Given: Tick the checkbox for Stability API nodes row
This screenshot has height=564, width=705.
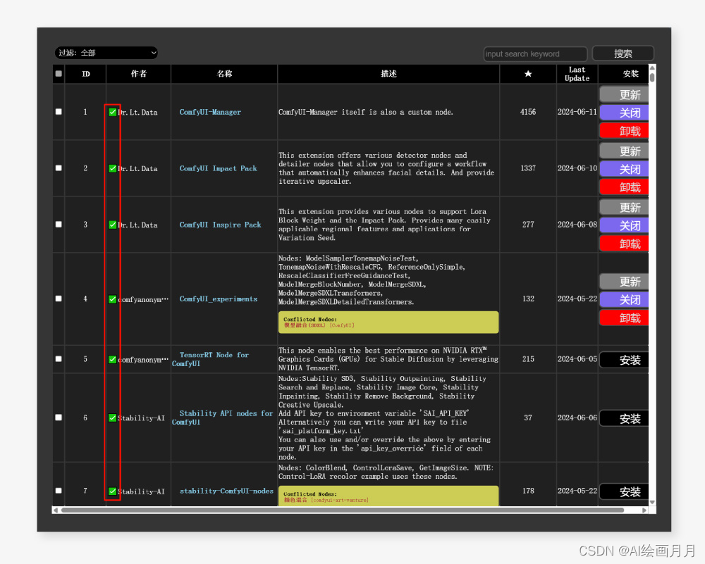Looking at the screenshot, I should coord(59,417).
